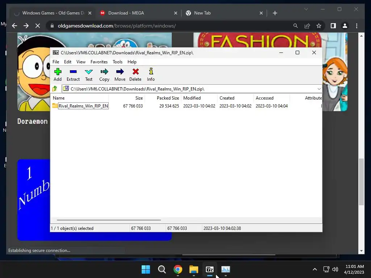Image resolution: width=371 pixels, height=278 pixels.
Task: Open the View menu
Action: pos(81,62)
